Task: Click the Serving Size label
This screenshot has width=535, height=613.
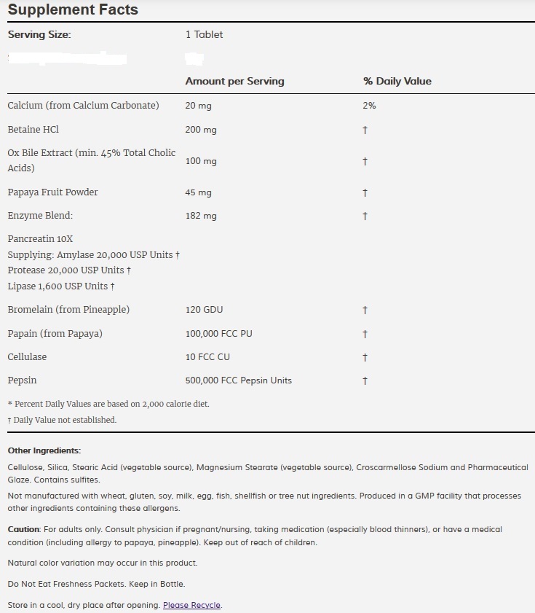Action: click(39, 35)
